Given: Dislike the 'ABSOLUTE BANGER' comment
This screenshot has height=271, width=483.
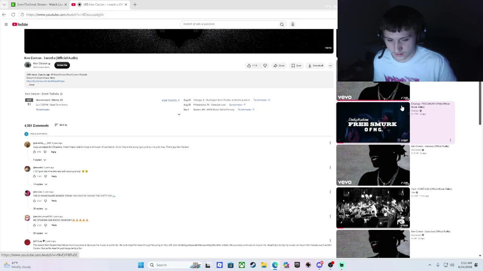Looking at the screenshot, I should coord(45,201).
